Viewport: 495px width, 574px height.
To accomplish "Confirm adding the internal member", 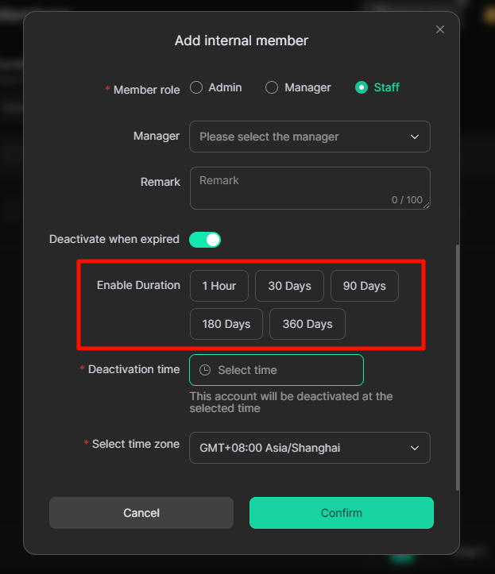I will pos(341,513).
